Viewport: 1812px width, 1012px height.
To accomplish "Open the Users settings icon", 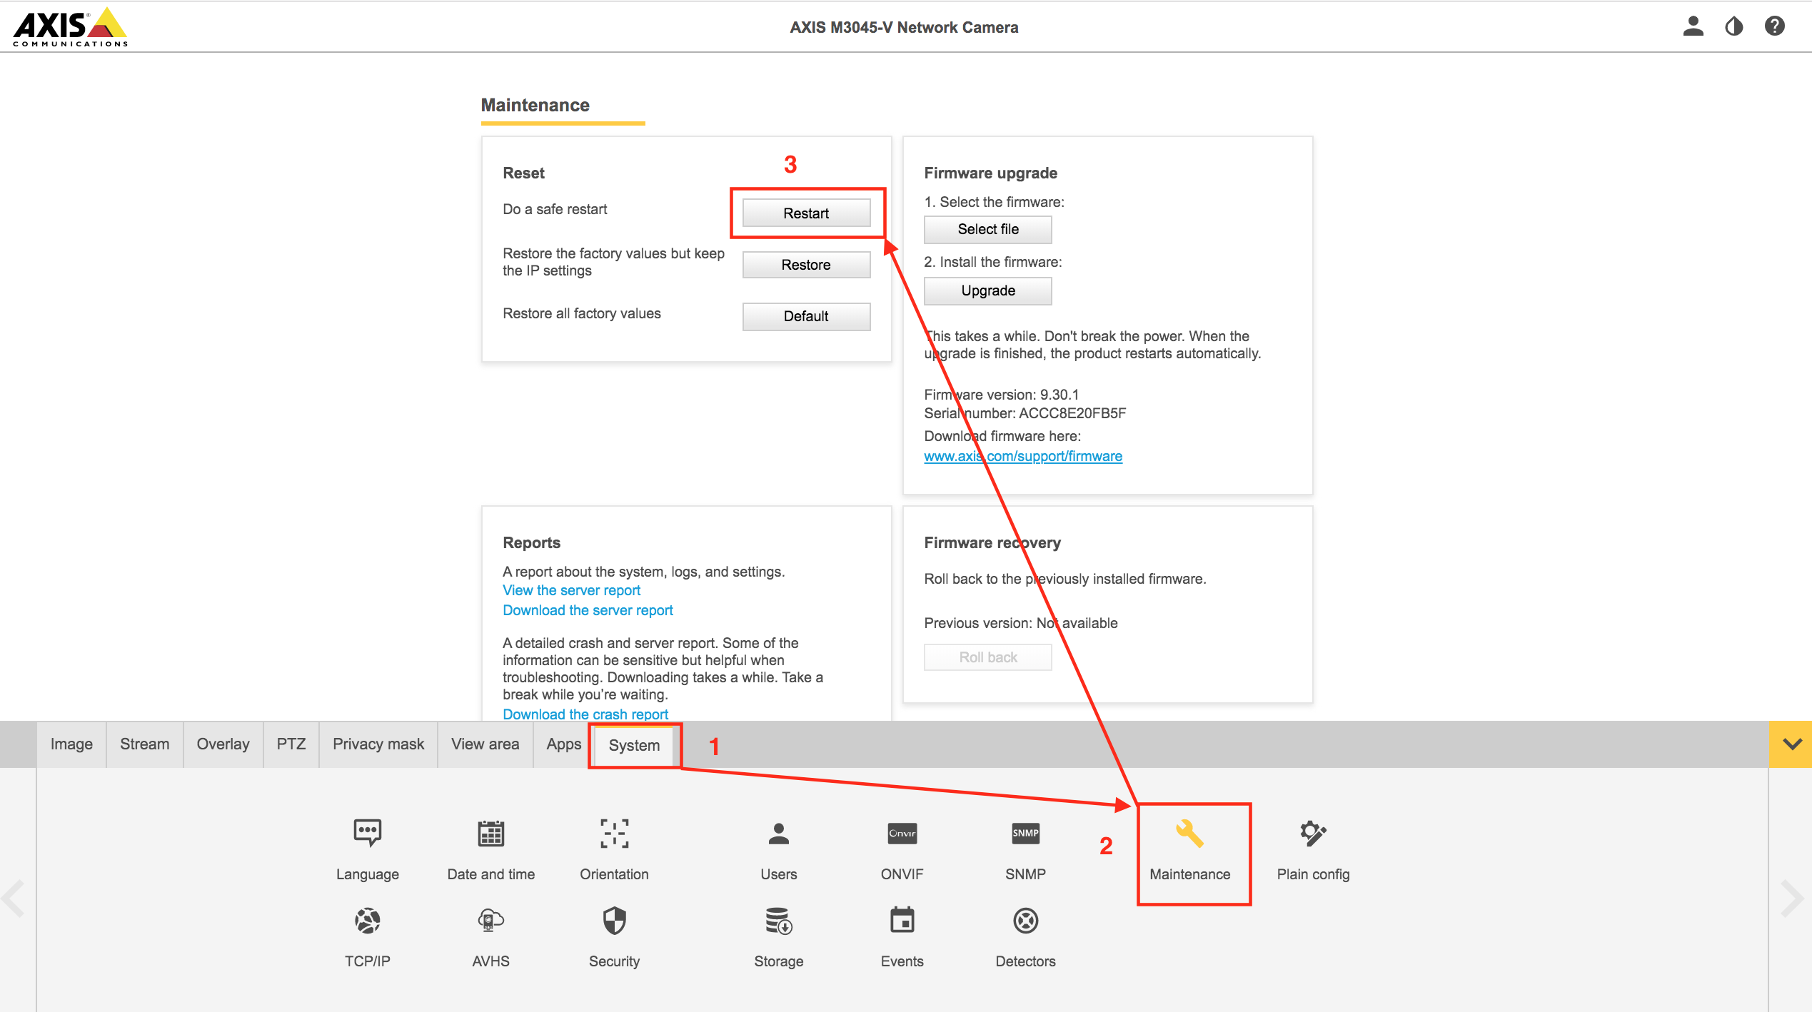I will coord(779,833).
